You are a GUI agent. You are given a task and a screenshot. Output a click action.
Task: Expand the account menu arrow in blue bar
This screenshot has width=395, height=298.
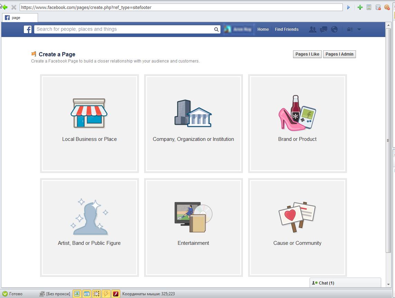point(359,29)
